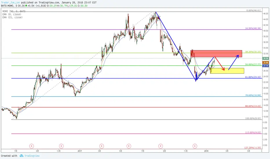This screenshot has height=159, width=270.
Task: Click the 38.20%(32.22) Fibonacci level label
Action: click(x=253, y=52)
